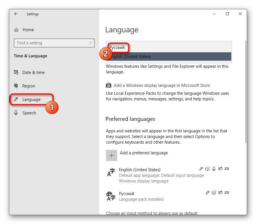Click speech recognition microphone icon in English row
Screen dimensions: 256x224
tap(214, 169)
